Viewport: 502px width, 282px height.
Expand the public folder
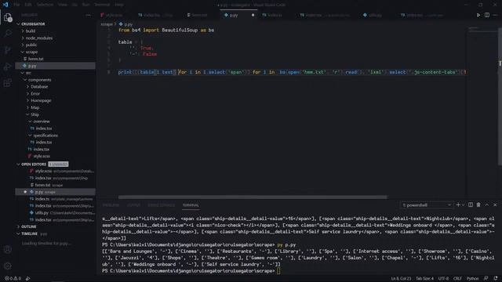(x=31, y=45)
